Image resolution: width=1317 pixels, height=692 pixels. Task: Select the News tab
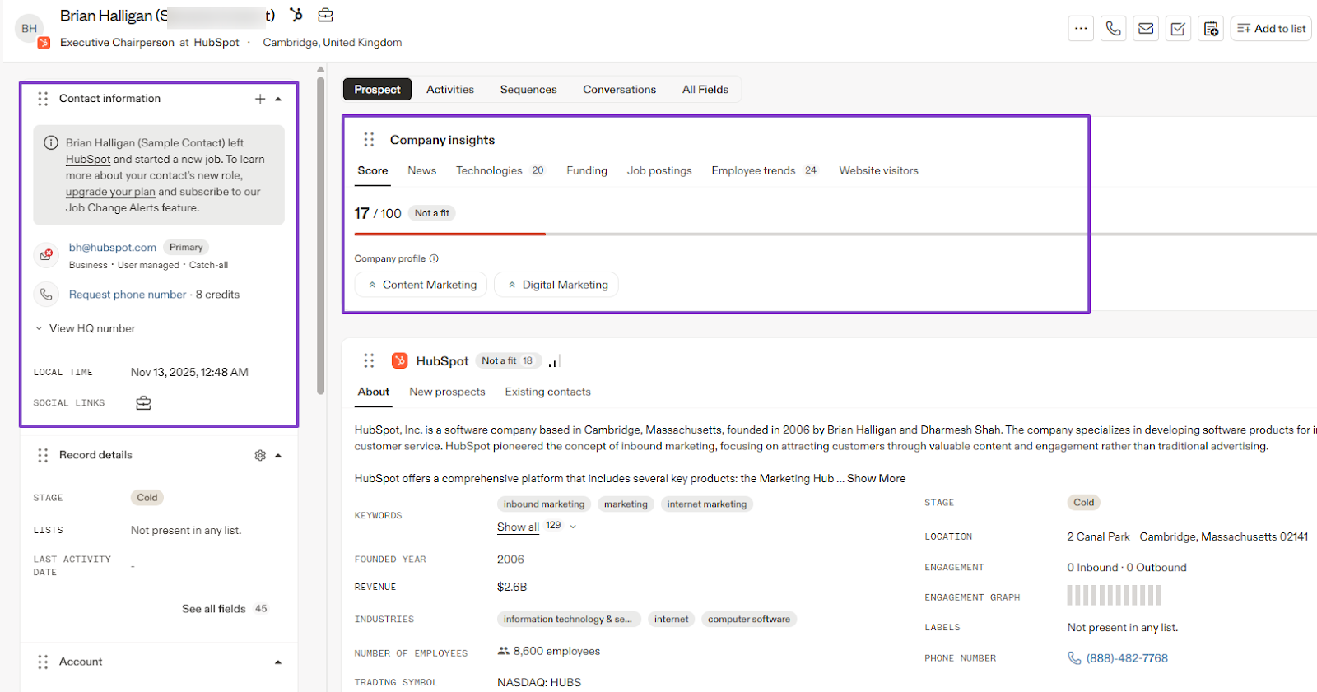pyautogui.click(x=422, y=170)
